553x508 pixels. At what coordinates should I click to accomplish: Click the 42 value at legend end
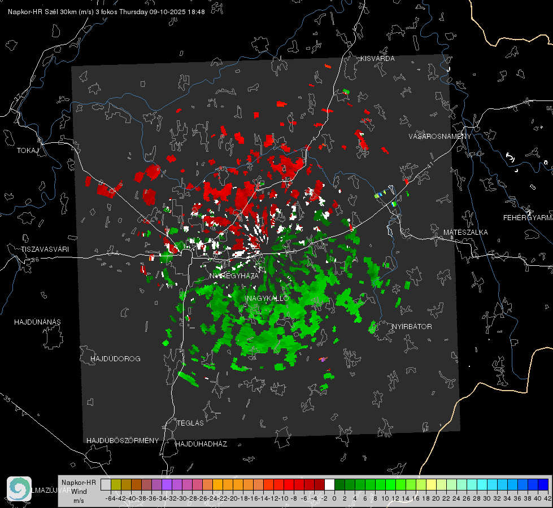(x=547, y=498)
